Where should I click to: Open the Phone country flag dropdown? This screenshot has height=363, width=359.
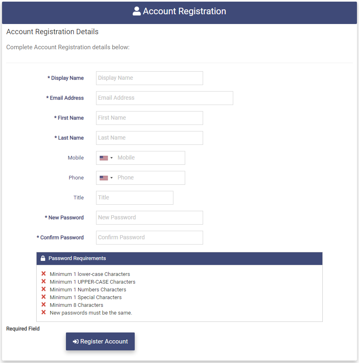point(106,178)
